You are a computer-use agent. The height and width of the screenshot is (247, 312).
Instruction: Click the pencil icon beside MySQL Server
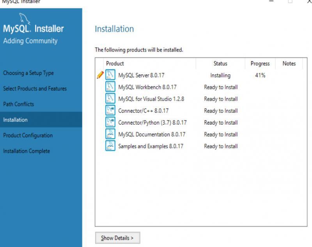100,75
